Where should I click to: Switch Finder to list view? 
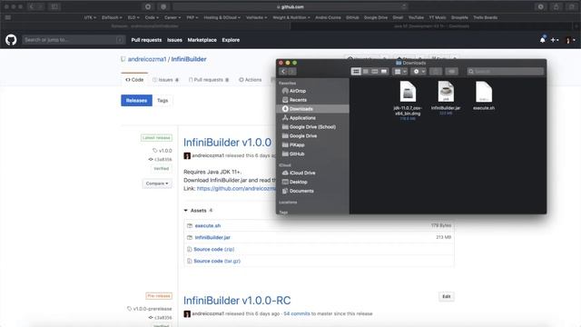[x=365, y=72]
